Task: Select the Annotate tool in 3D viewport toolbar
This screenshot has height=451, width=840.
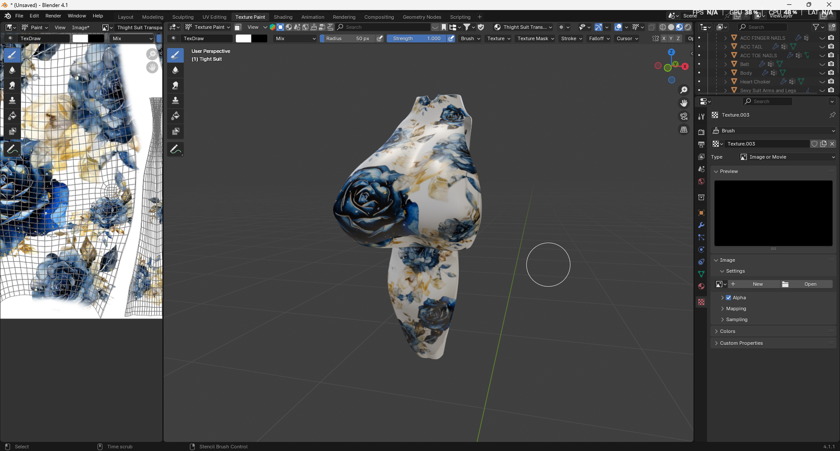Action: tap(175, 149)
